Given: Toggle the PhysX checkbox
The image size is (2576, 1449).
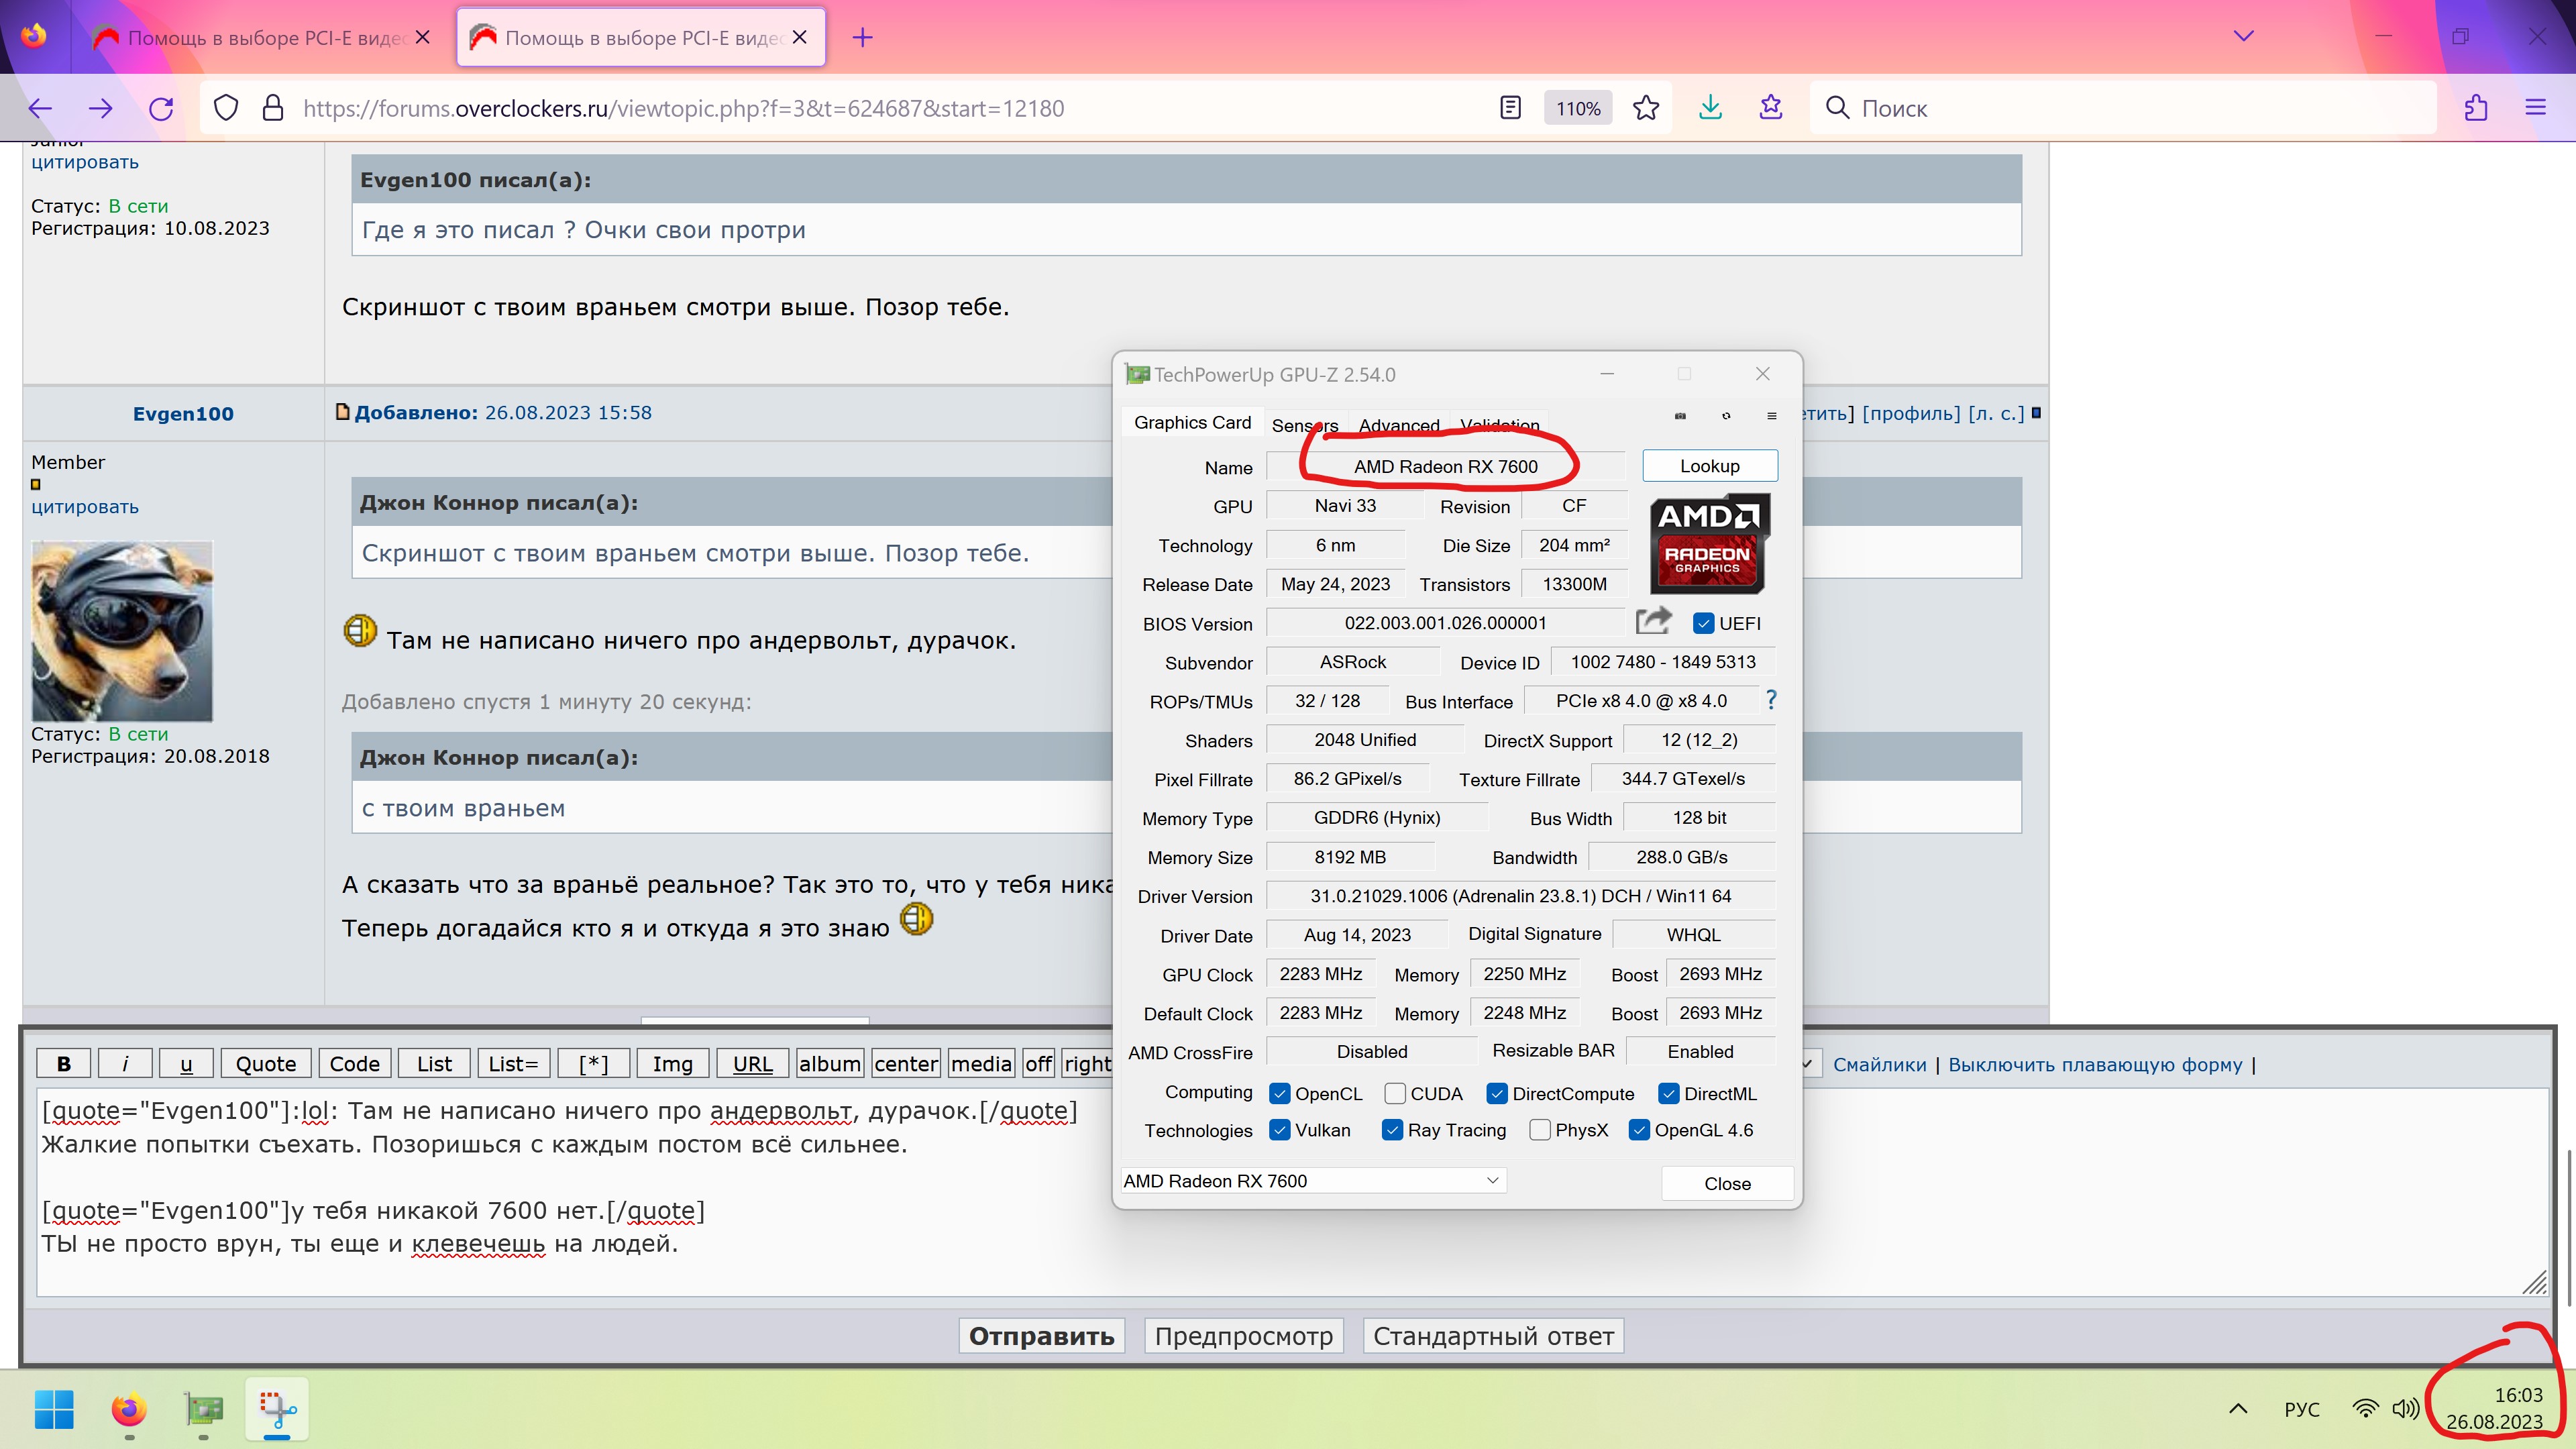Looking at the screenshot, I should pyautogui.click(x=1540, y=1130).
